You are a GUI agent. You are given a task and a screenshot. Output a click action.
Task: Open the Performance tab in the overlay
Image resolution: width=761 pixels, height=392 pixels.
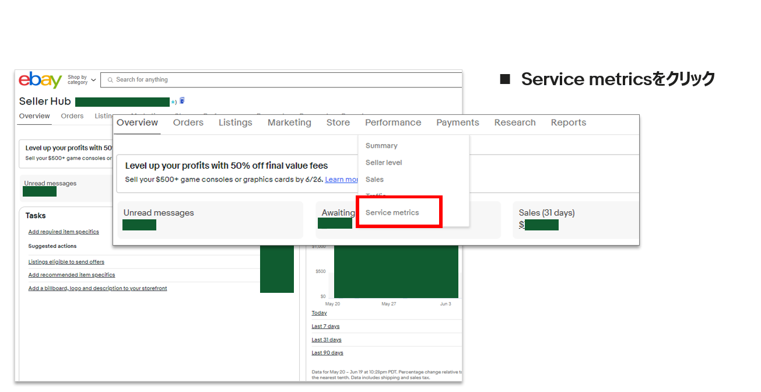(x=393, y=123)
